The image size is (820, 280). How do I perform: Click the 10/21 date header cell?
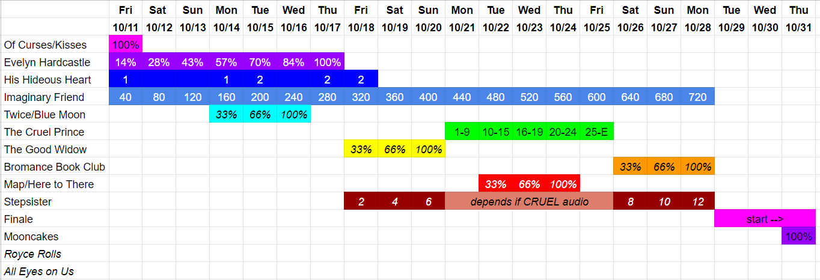click(x=462, y=28)
